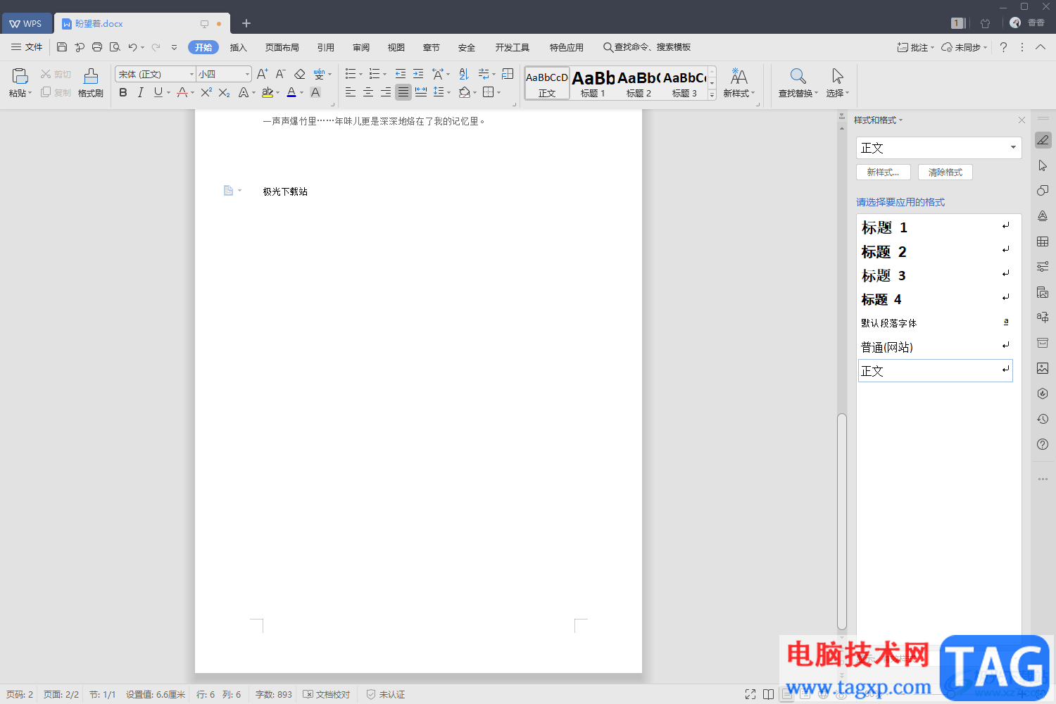Click the print icon in quick access bar
The width and height of the screenshot is (1056, 704).
pyautogui.click(x=97, y=47)
